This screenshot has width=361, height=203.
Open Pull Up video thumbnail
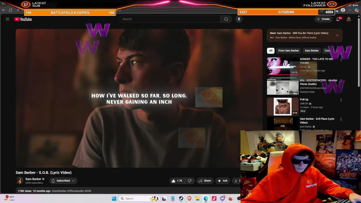click(x=282, y=106)
